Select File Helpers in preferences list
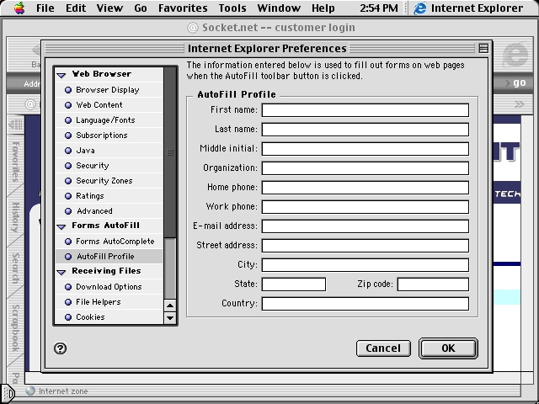The image size is (539, 404). point(109,301)
